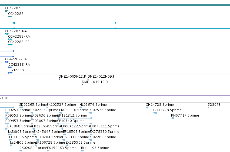Image resolution: width=230 pixels, height=152 pixels.
Task: Select EK081110.5prime EST label
Action: (x=74, y=110)
